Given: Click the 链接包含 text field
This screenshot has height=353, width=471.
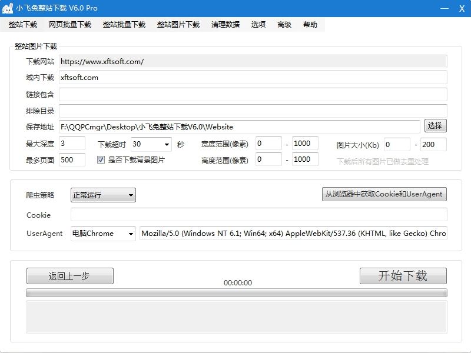Looking at the screenshot, I should pos(253,94).
